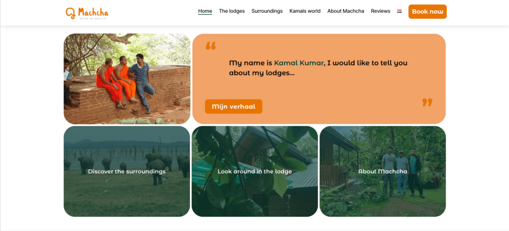Image resolution: width=509 pixels, height=231 pixels.
Task: Open the Reviews page
Action: [x=380, y=11]
